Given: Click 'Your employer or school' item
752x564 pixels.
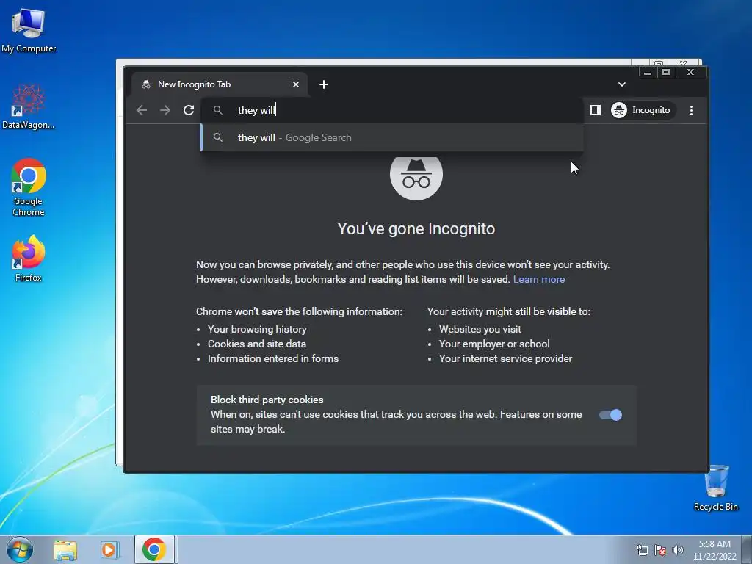Looking at the screenshot, I should (x=494, y=344).
